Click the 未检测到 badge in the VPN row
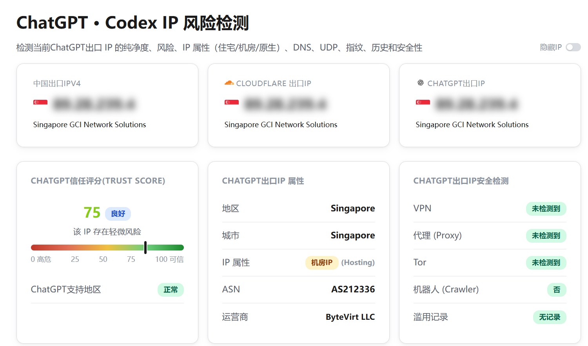Screen dimensions: 588x346 [x=546, y=209]
